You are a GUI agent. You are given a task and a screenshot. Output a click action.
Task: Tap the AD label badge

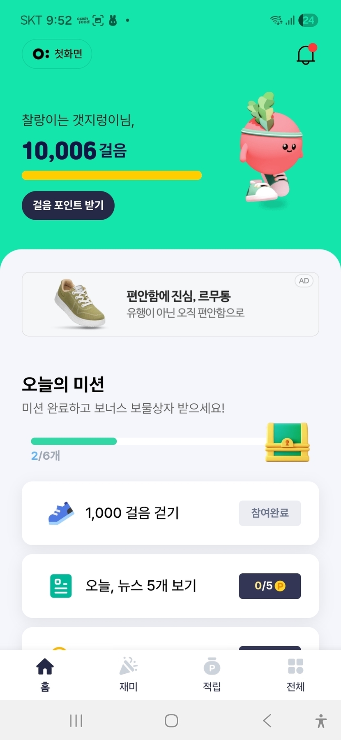click(304, 281)
